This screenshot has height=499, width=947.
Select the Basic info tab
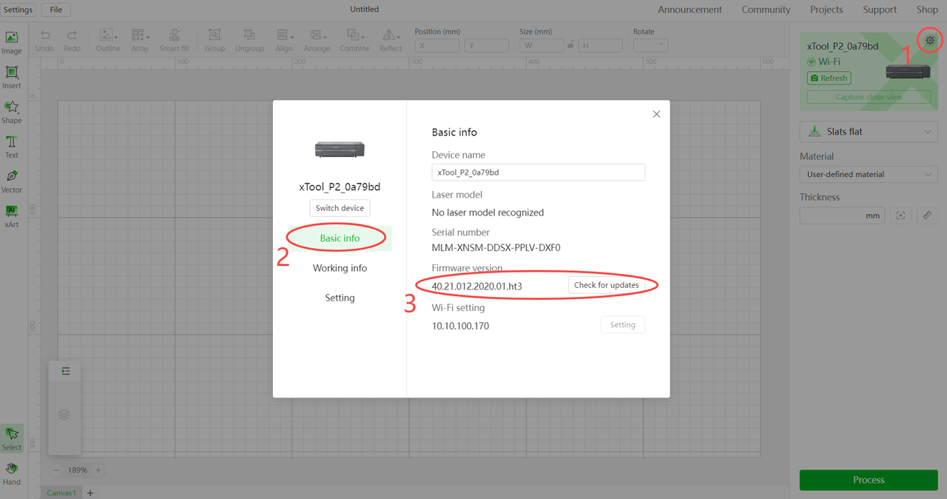click(340, 238)
